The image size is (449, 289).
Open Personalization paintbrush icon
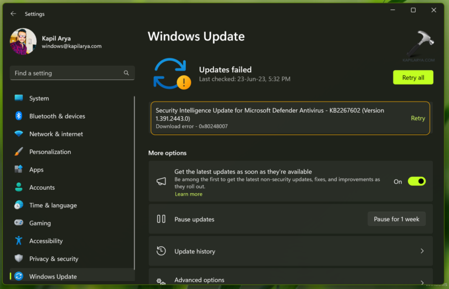tap(19, 151)
